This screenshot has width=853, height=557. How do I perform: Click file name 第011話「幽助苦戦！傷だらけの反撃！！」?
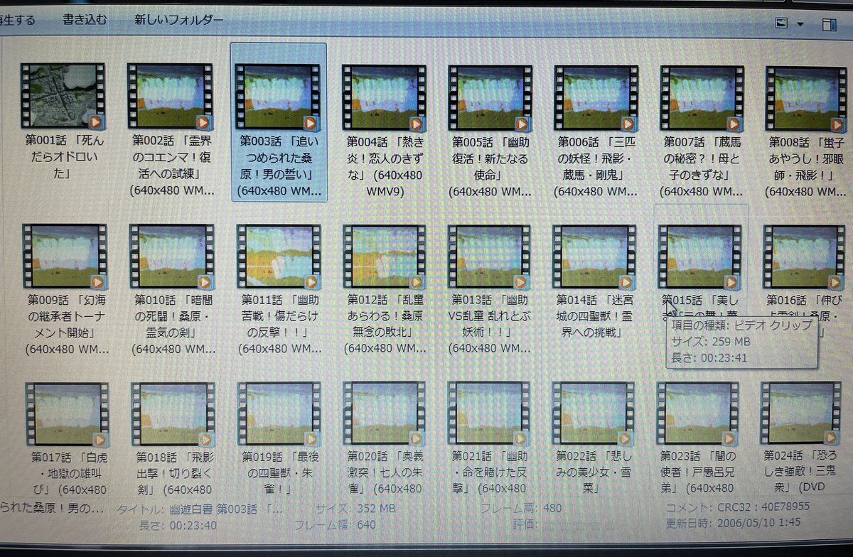coord(279,324)
